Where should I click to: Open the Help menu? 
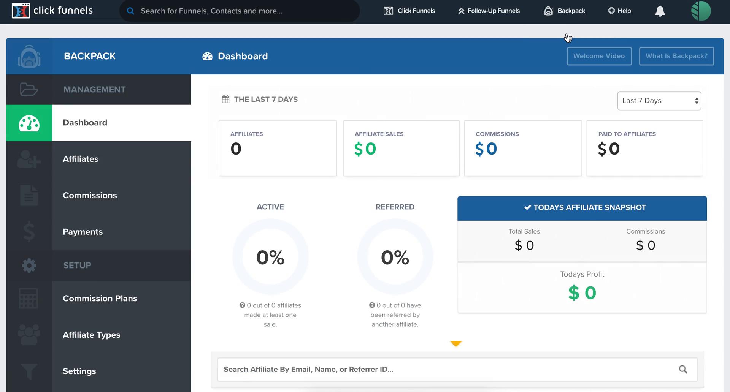(x=619, y=11)
